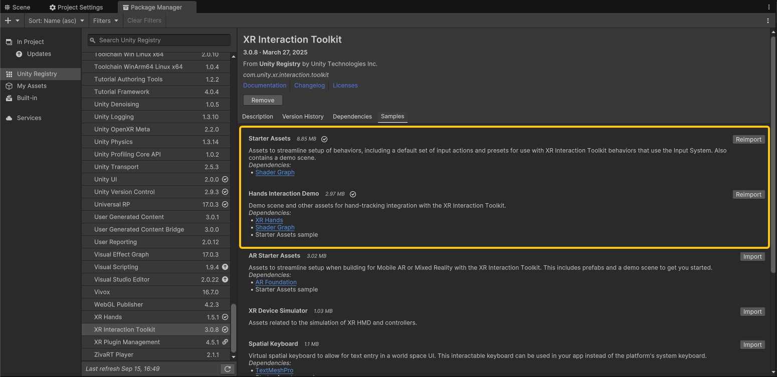
Task: Click the imported checkmark next to Starter Assets
Action: tap(324, 139)
